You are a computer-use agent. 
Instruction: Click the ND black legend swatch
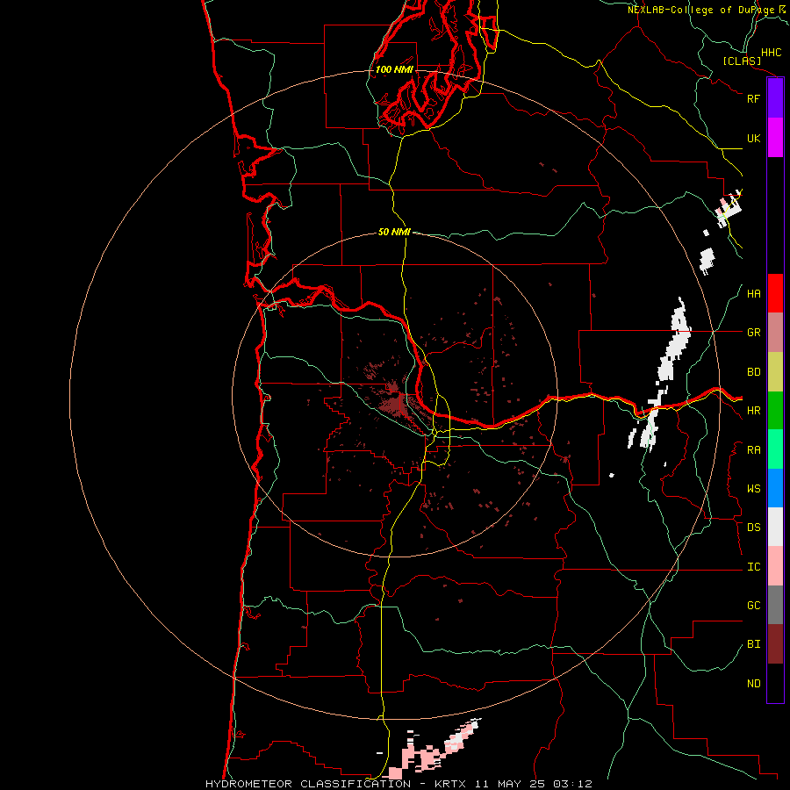coord(775,683)
